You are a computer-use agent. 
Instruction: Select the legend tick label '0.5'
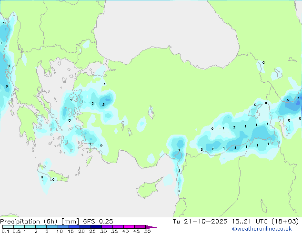pyautogui.click(x=17, y=231)
